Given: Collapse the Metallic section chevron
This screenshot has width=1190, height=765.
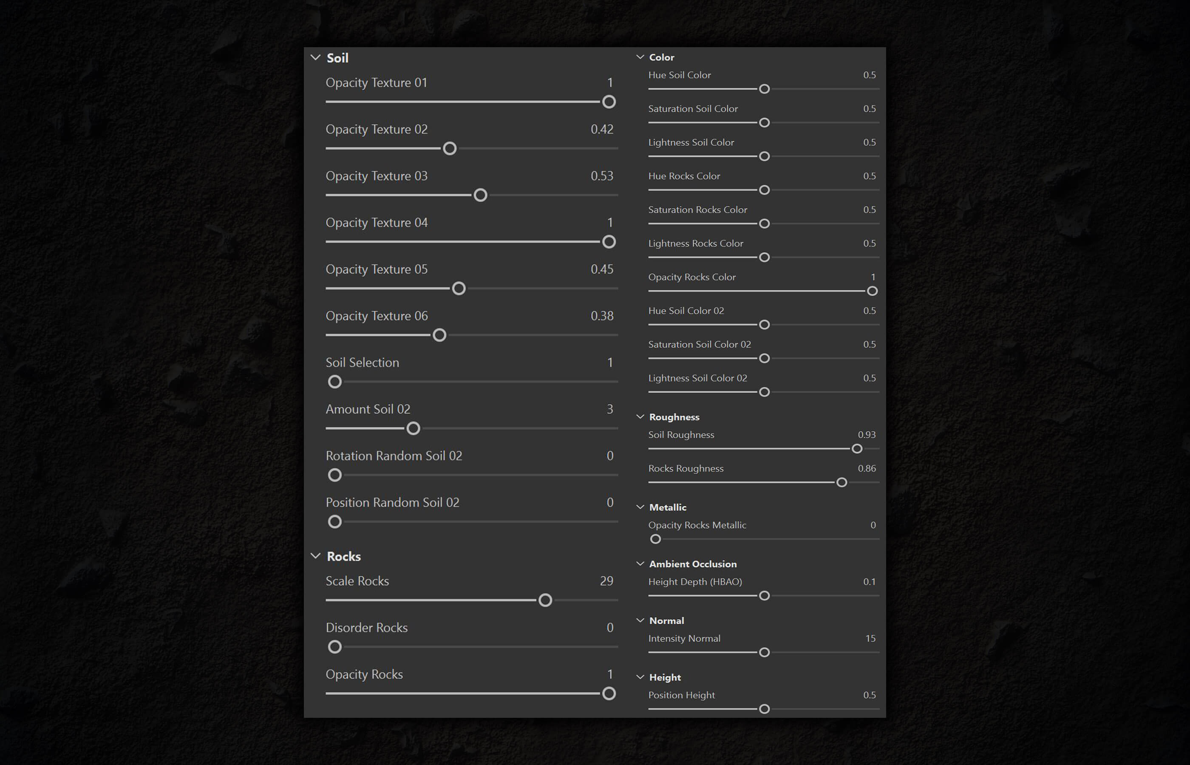Looking at the screenshot, I should [640, 507].
